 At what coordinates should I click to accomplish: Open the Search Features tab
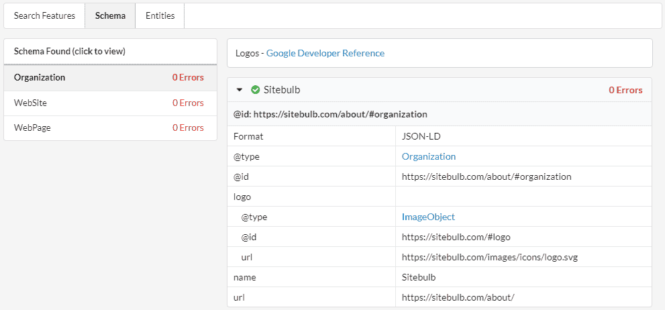[44, 15]
